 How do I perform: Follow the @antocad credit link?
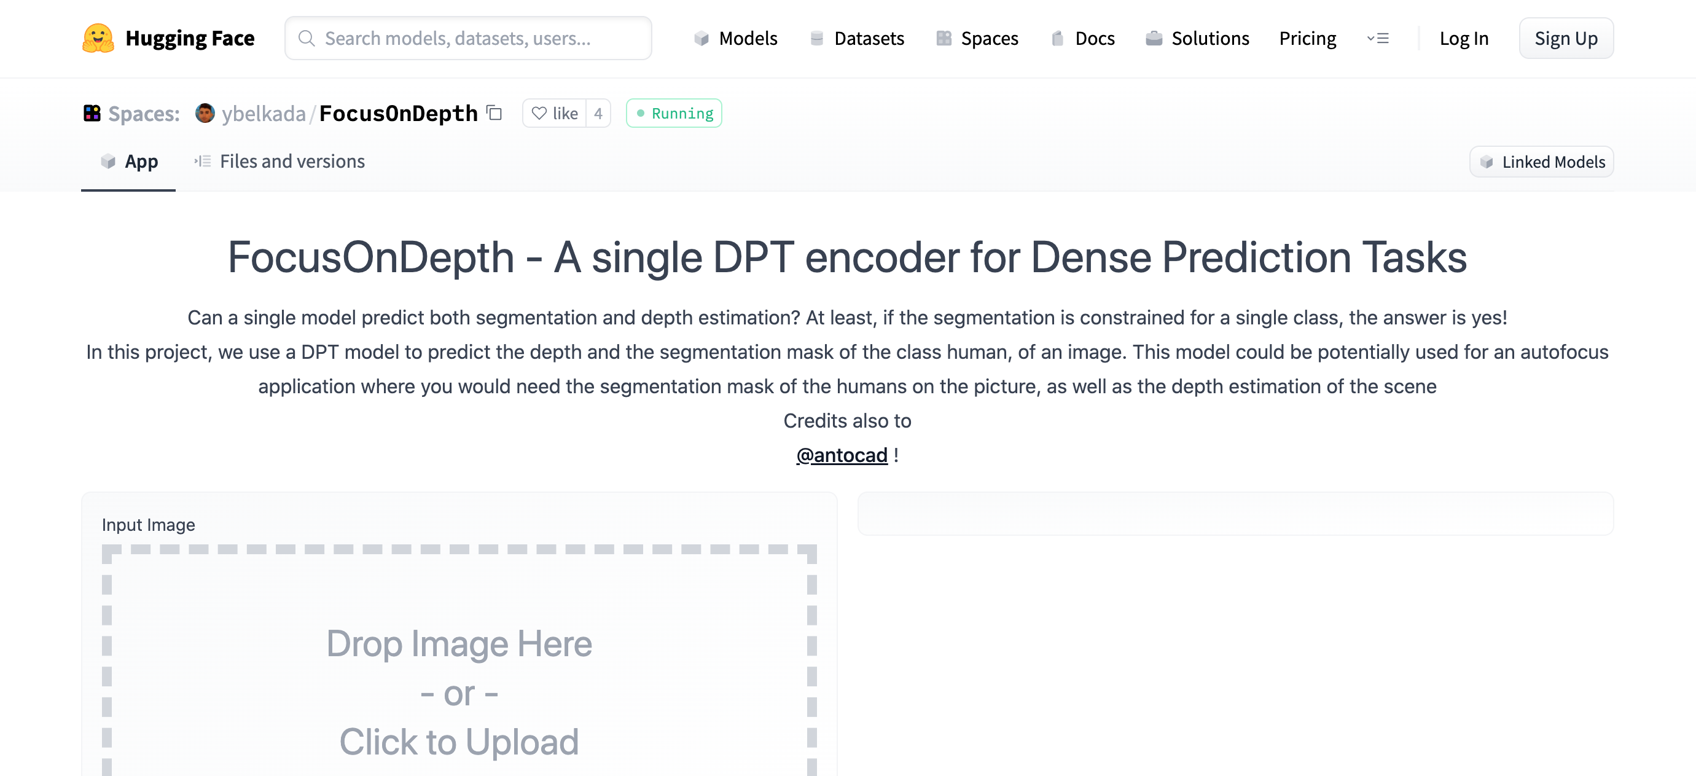tap(842, 455)
